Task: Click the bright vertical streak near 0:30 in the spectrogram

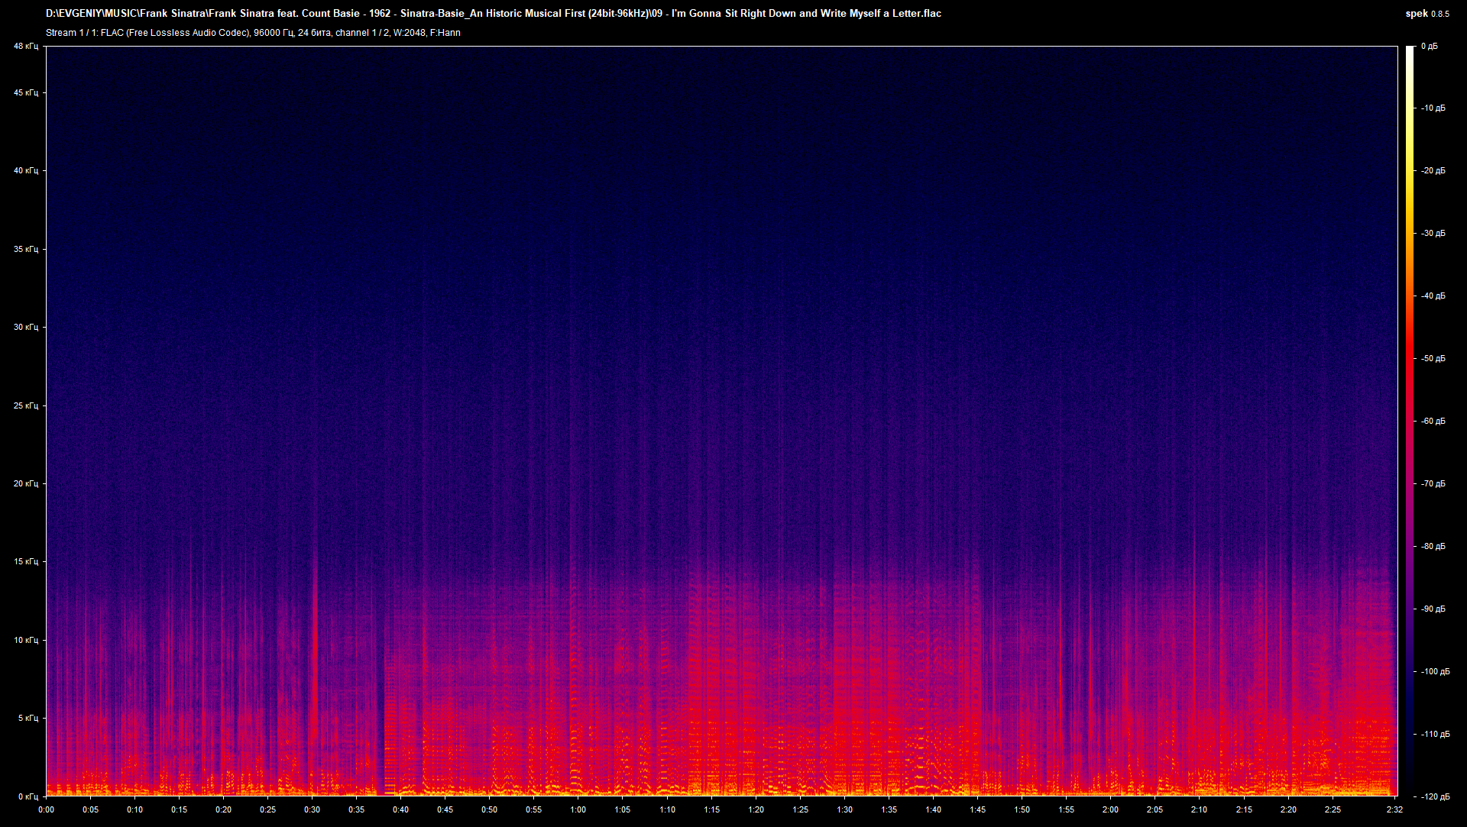Action: point(314,649)
